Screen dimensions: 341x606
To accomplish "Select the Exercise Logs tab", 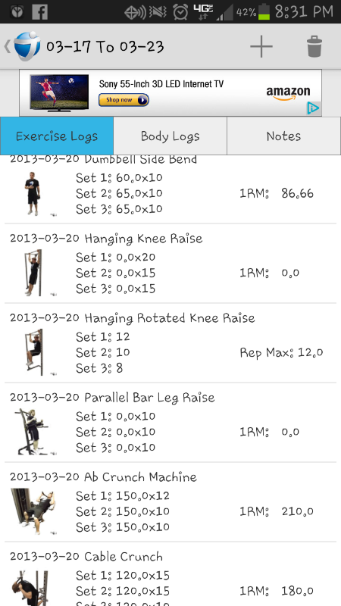I will [57, 136].
